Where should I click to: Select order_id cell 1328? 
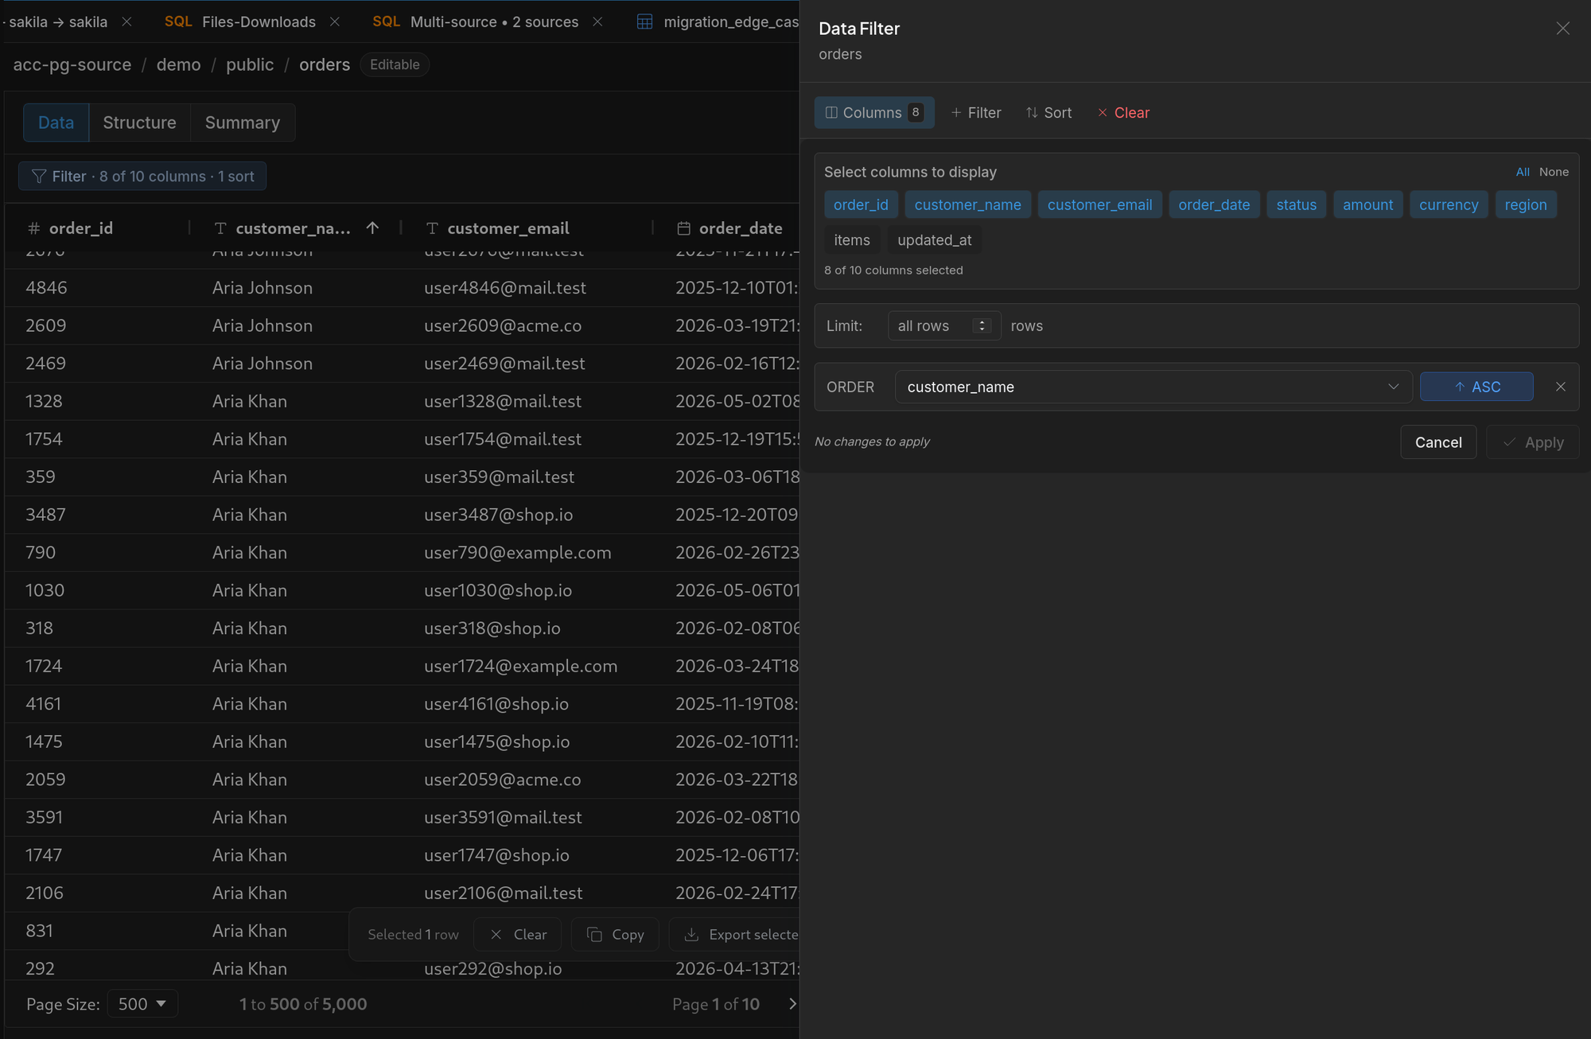pos(44,401)
